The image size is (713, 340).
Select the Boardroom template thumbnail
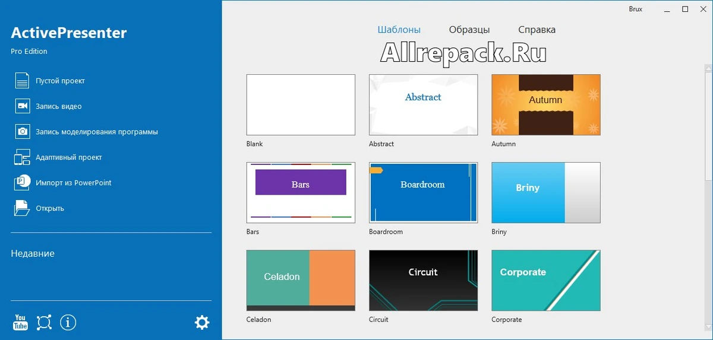click(x=424, y=193)
